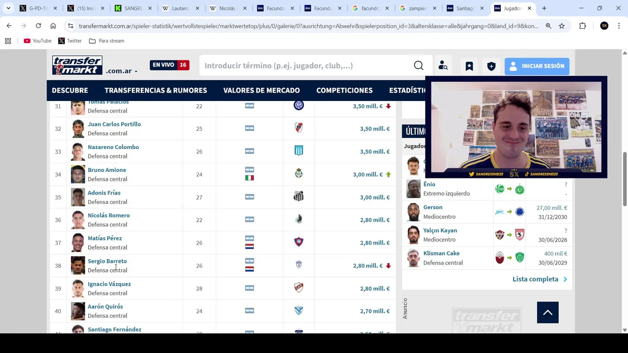Open COMPETICIONES menu
This screenshot has height=353, width=628.
(344, 90)
